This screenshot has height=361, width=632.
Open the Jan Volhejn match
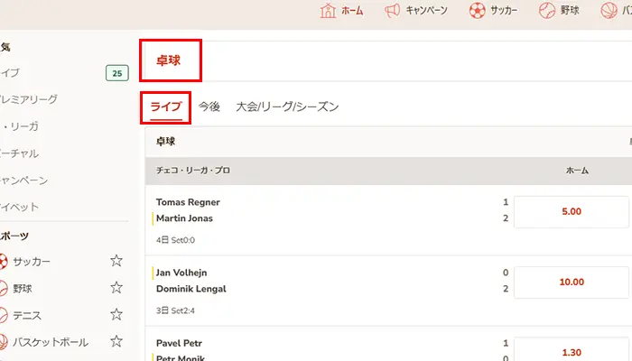181,273
